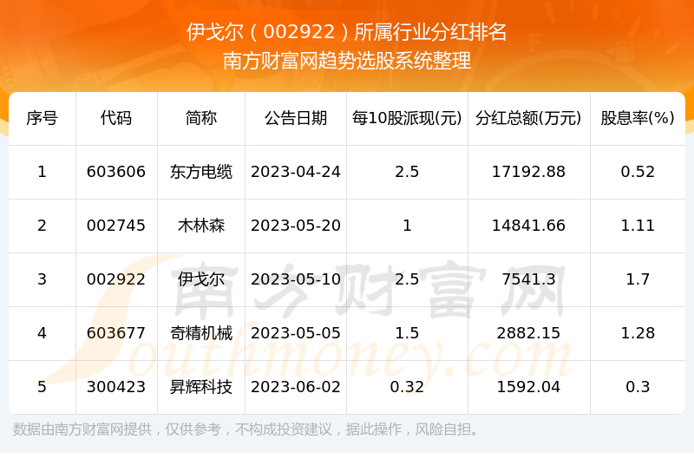This screenshot has width=694, height=472.
Task: Click the 每10股派现(元) column header
Action: [x=407, y=118]
